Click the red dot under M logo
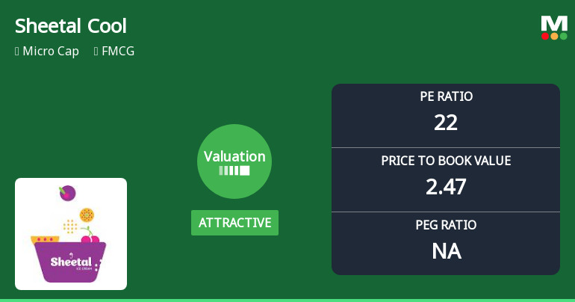575x302 pixels. tap(545, 36)
